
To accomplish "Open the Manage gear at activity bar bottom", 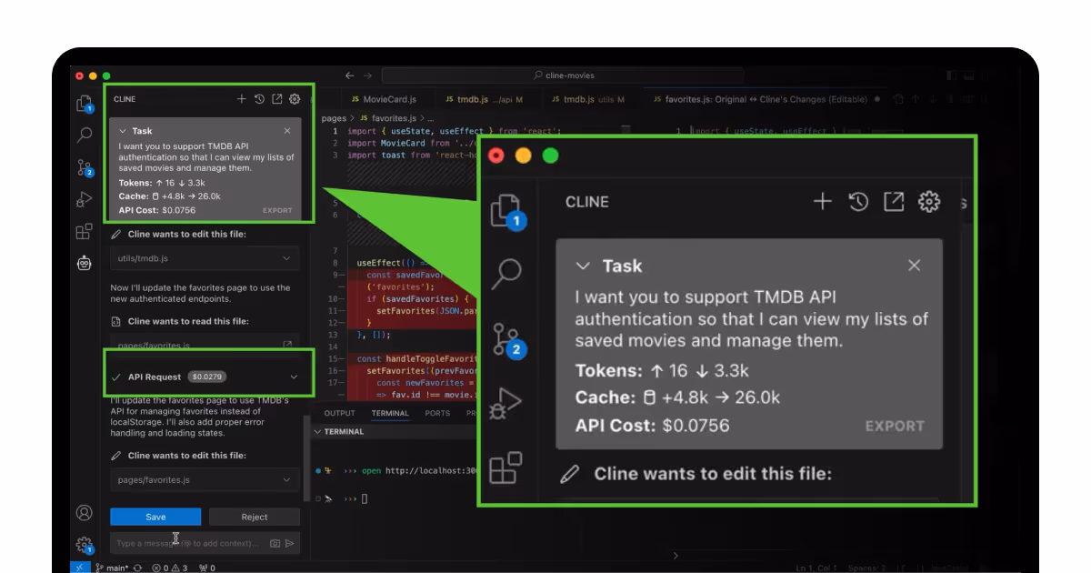I will click(x=85, y=546).
